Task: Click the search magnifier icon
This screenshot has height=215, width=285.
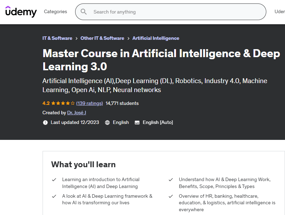Action: click(83, 12)
